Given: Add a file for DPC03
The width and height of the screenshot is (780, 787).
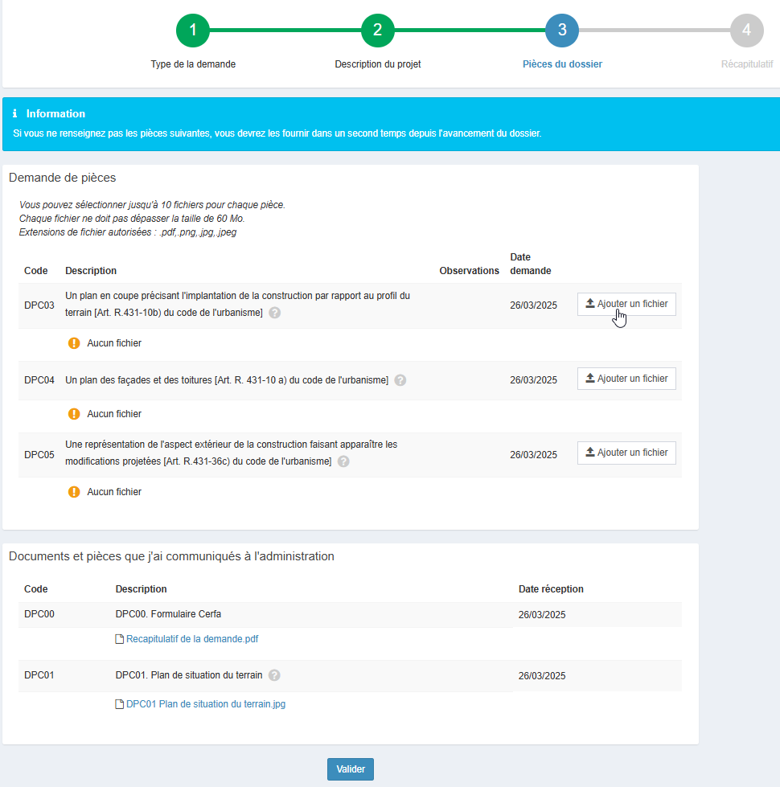Looking at the screenshot, I should [x=626, y=304].
